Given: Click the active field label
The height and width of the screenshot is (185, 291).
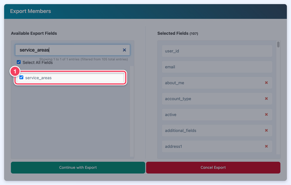Looking at the screenshot, I should [171, 115].
